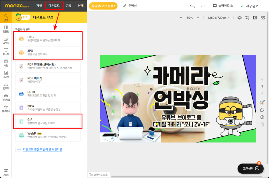The width and height of the screenshot is (269, 178).
Task: Click the undo arrow icon
Action: [x=192, y=6]
